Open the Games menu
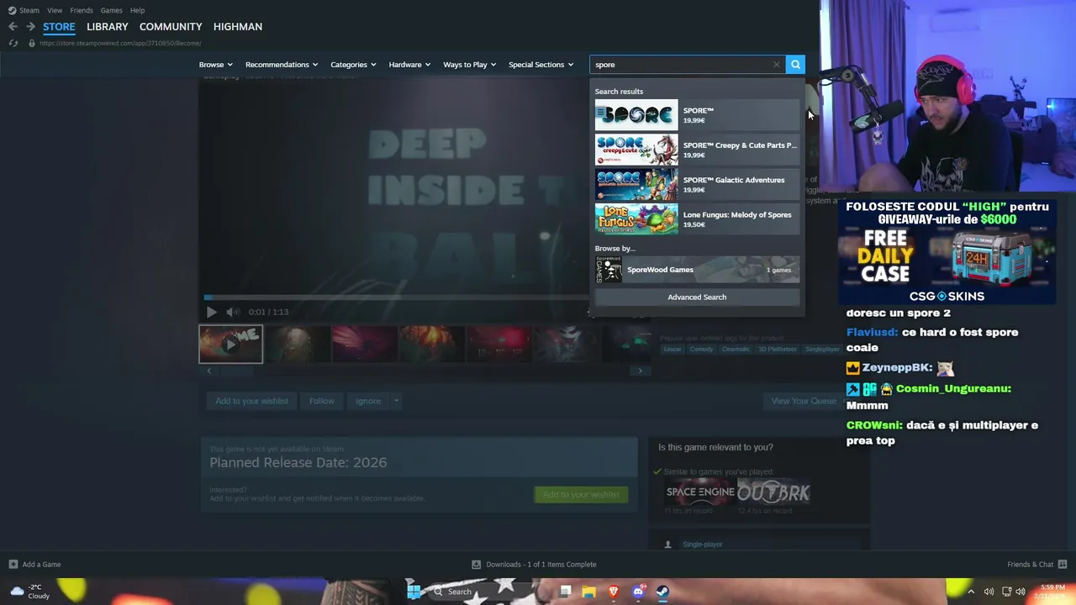 [x=111, y=10]
